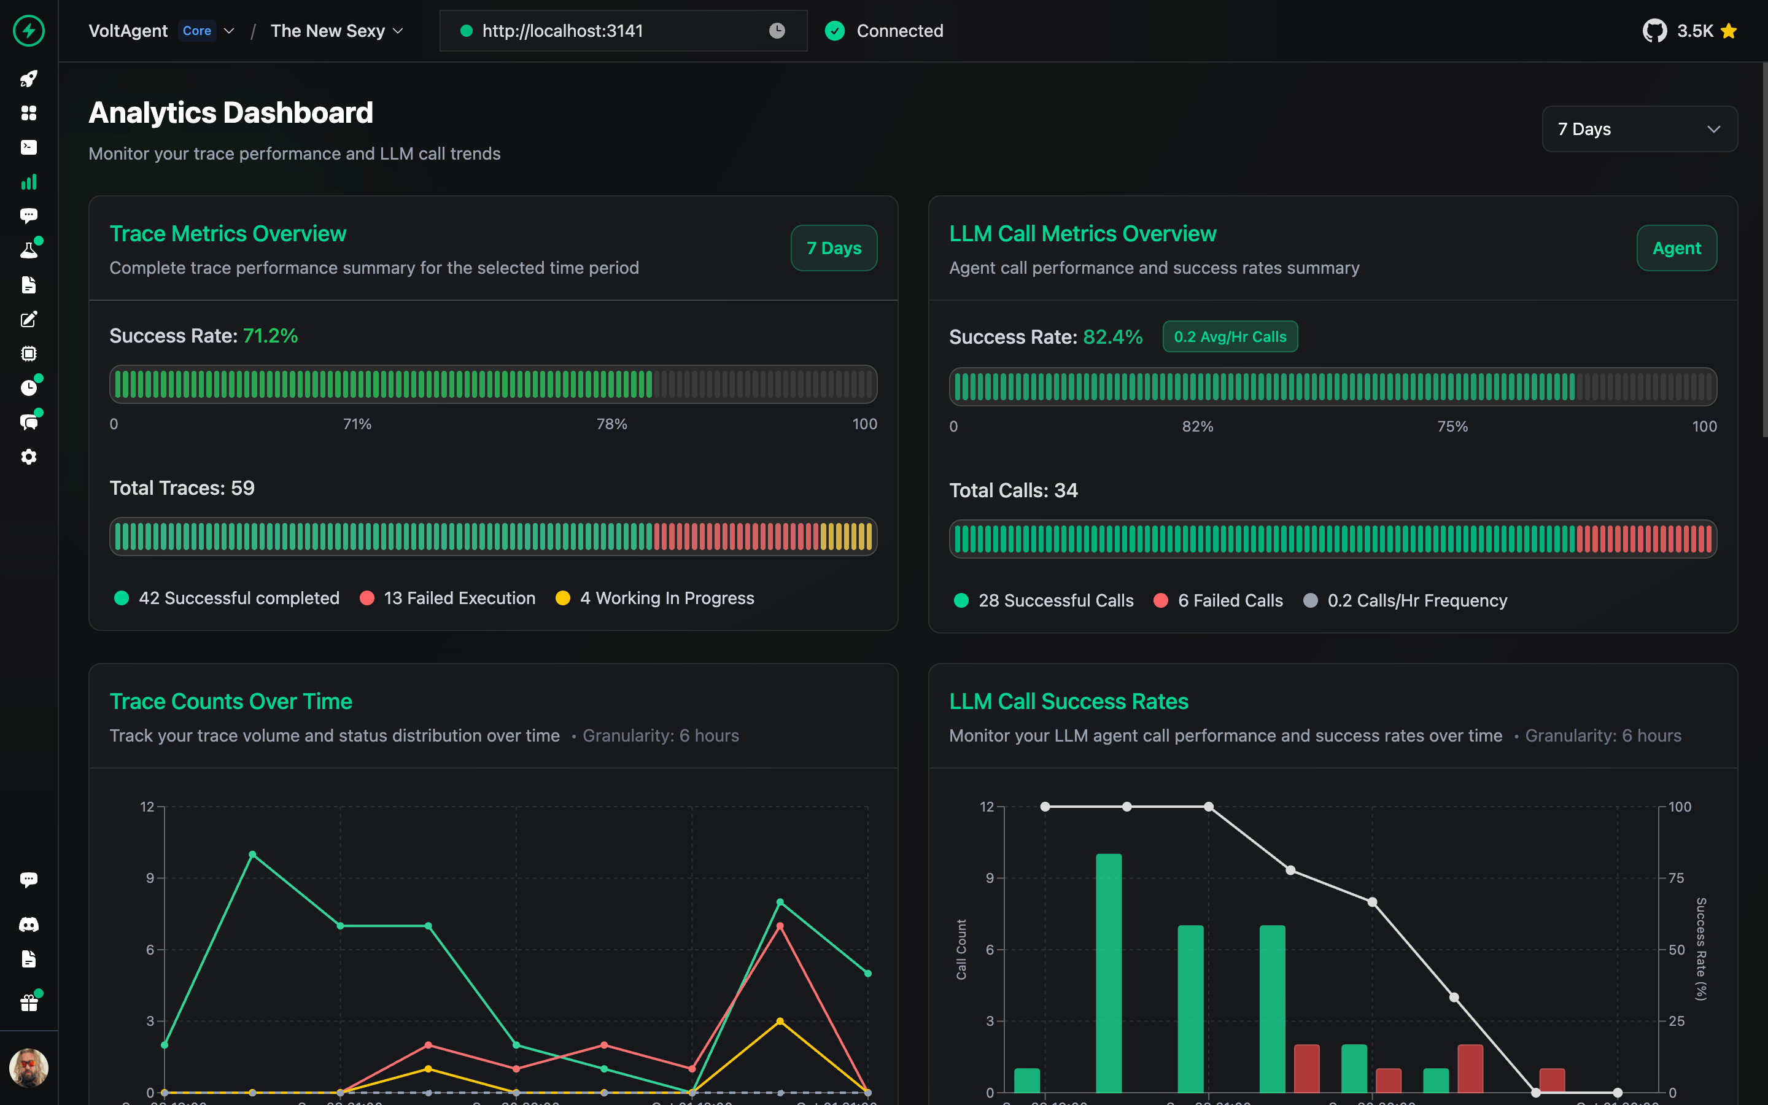Open the clock history icon in sidebar

click(x=28, y=387)
